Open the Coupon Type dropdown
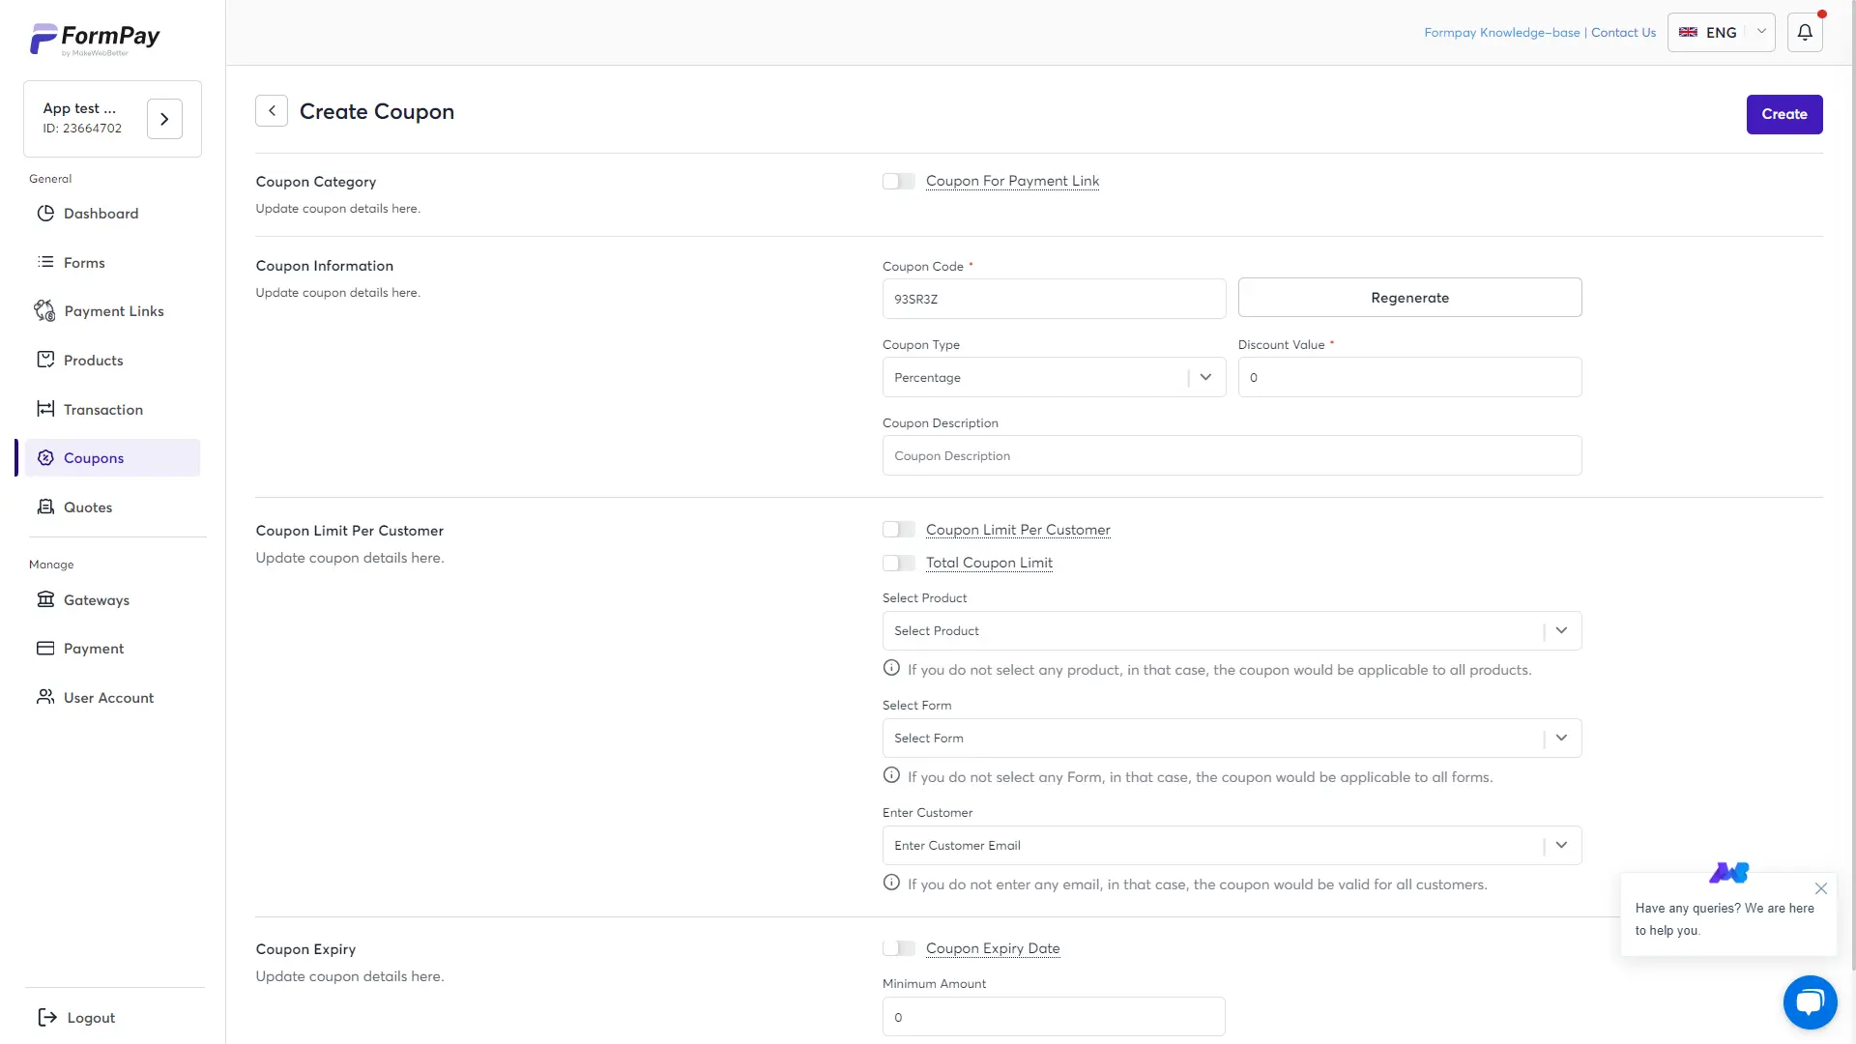Viewport: 1856px width, 1044px height. click(1053, 377)
